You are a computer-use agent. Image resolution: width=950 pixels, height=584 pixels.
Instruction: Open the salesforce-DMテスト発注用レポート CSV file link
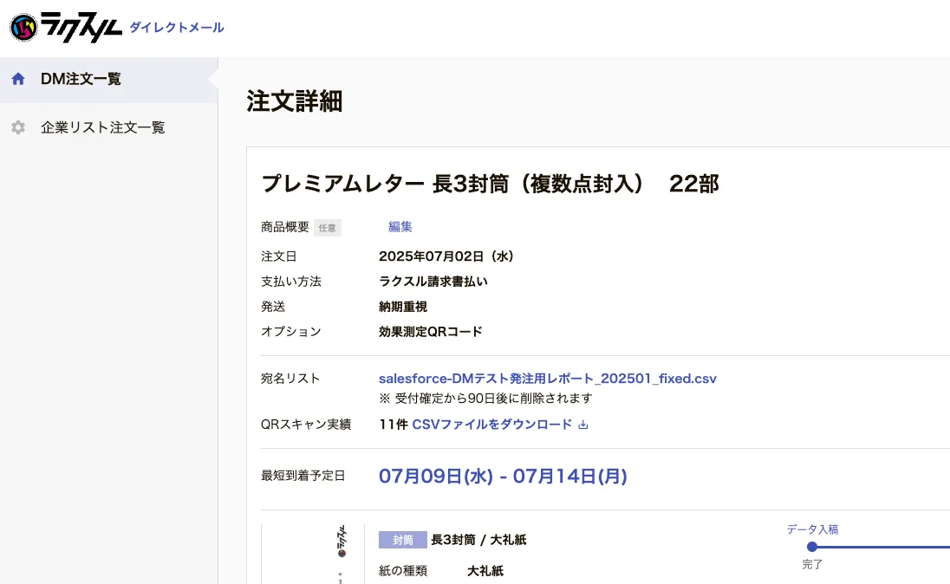pyautogui.click(x=548, y=379)
